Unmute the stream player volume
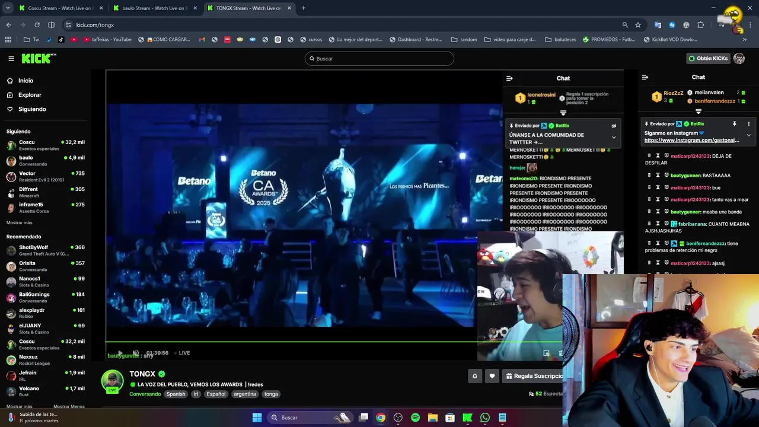 [x=136, y=353]
